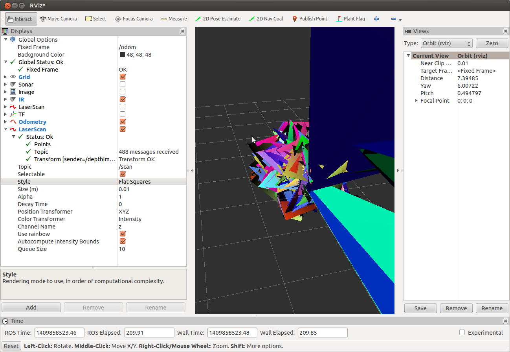The height and width of the screenshot is (352, 510).
Task: Pick the Focus Camera tool
Action: (133, 18)
